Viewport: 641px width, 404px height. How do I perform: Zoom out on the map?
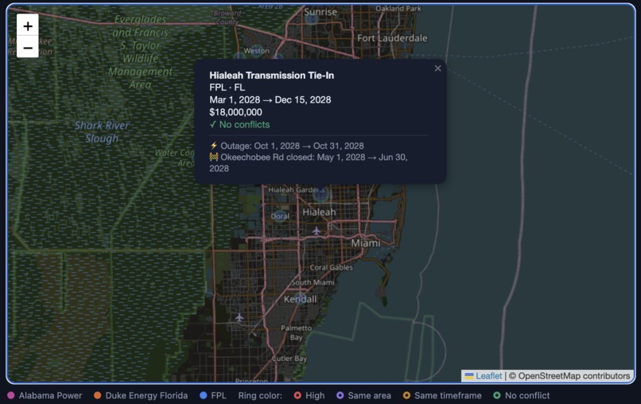(x=27, y=48)
